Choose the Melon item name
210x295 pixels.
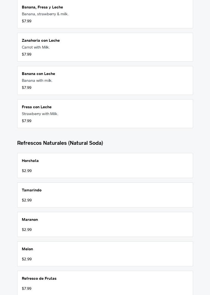pos(27,249)
